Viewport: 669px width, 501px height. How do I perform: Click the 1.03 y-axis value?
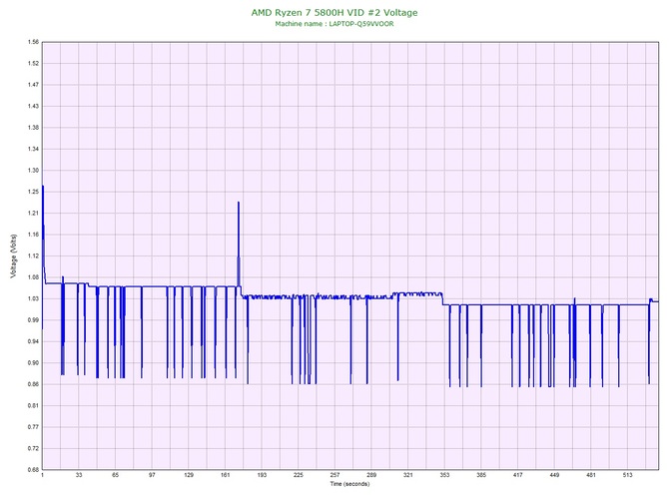coord(33,298)
